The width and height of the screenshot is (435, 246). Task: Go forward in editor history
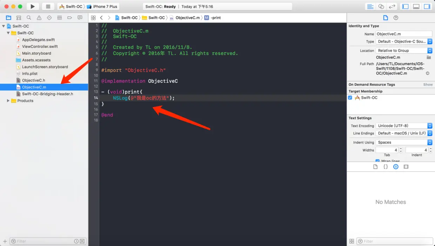pyautogui.click(x=109, y=17)
